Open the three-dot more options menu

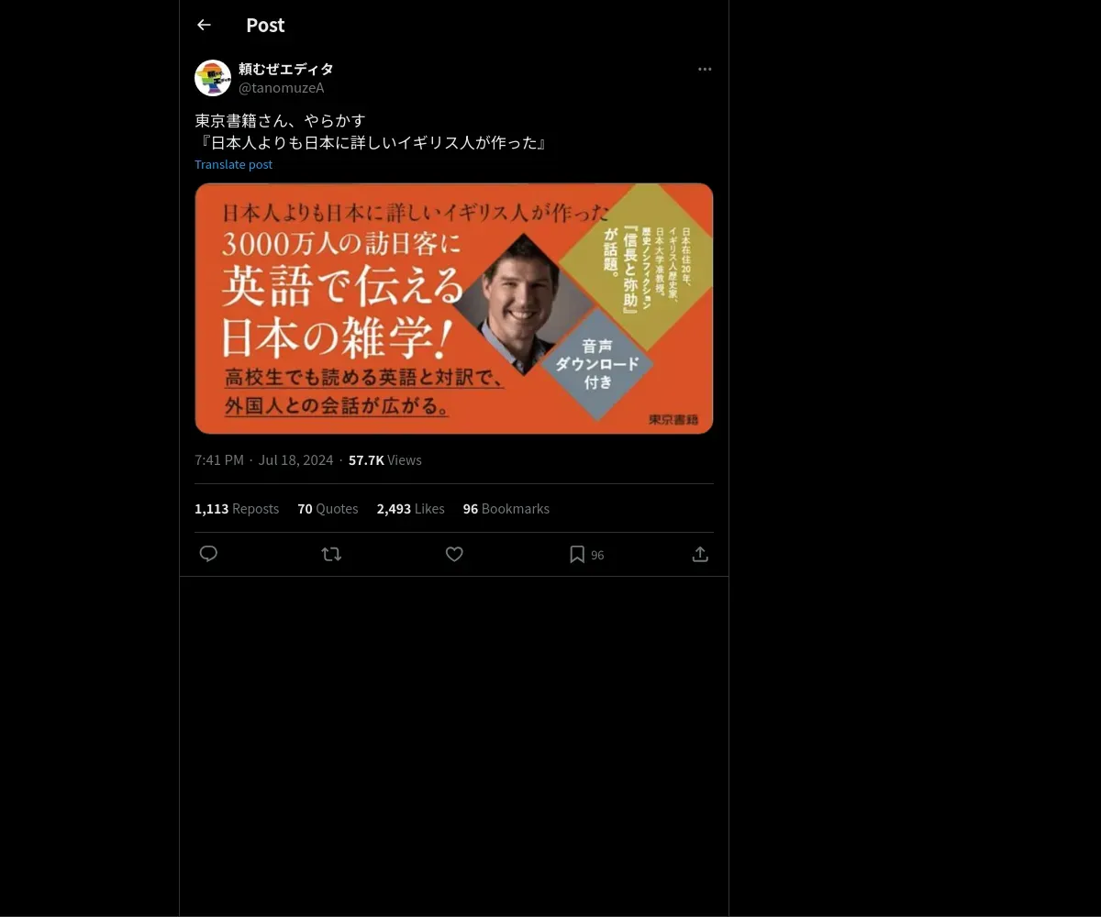coord(705,69)
